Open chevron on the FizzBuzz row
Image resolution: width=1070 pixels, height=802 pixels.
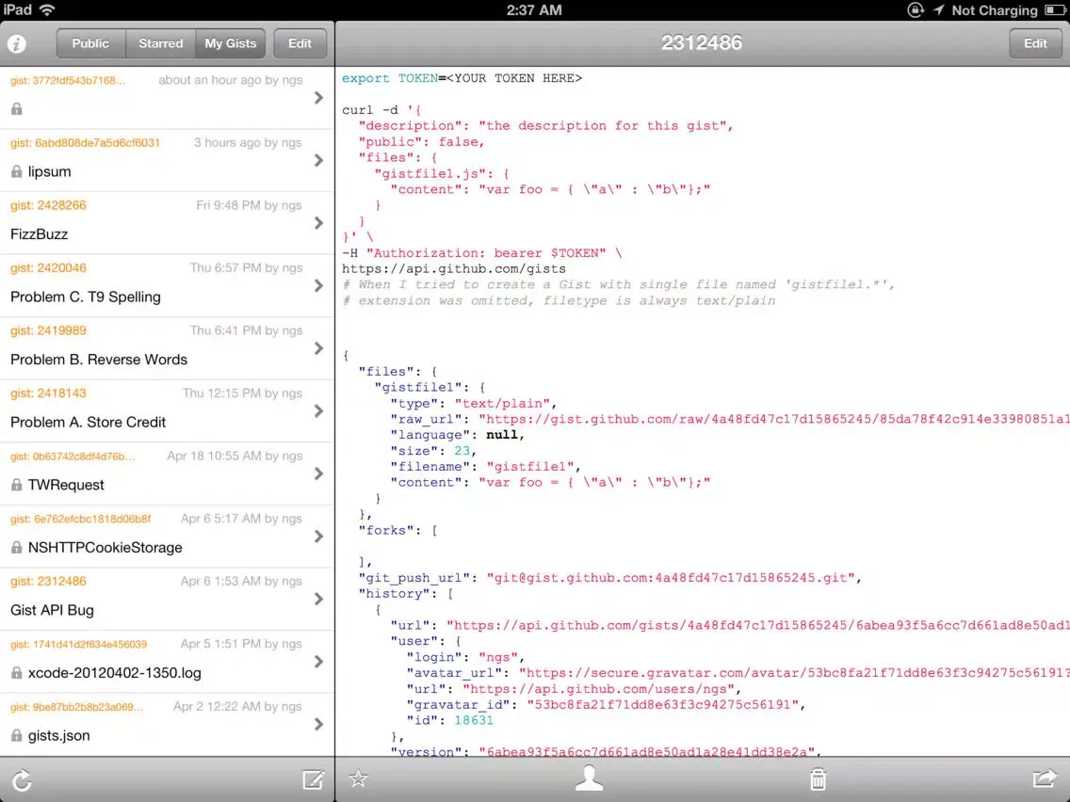click(x=318, y=224)
